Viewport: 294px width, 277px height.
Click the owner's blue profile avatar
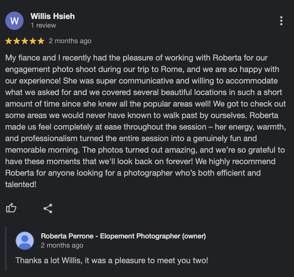click(x=25, y=240)
